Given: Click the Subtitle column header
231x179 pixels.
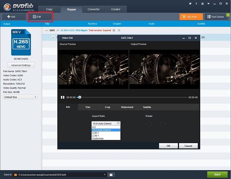Looking at the screenshot, I should click(201, 24).
